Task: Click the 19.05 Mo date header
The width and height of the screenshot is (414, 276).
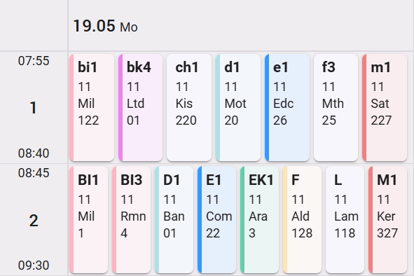Action: pyautogui.click(x=105, y=26)
